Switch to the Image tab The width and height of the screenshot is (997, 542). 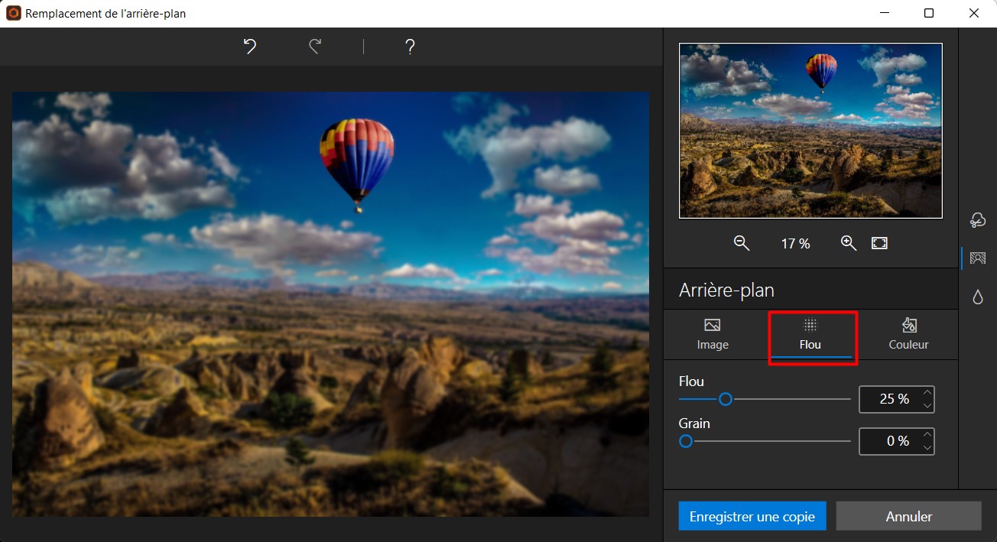click(x=713, y=335)
